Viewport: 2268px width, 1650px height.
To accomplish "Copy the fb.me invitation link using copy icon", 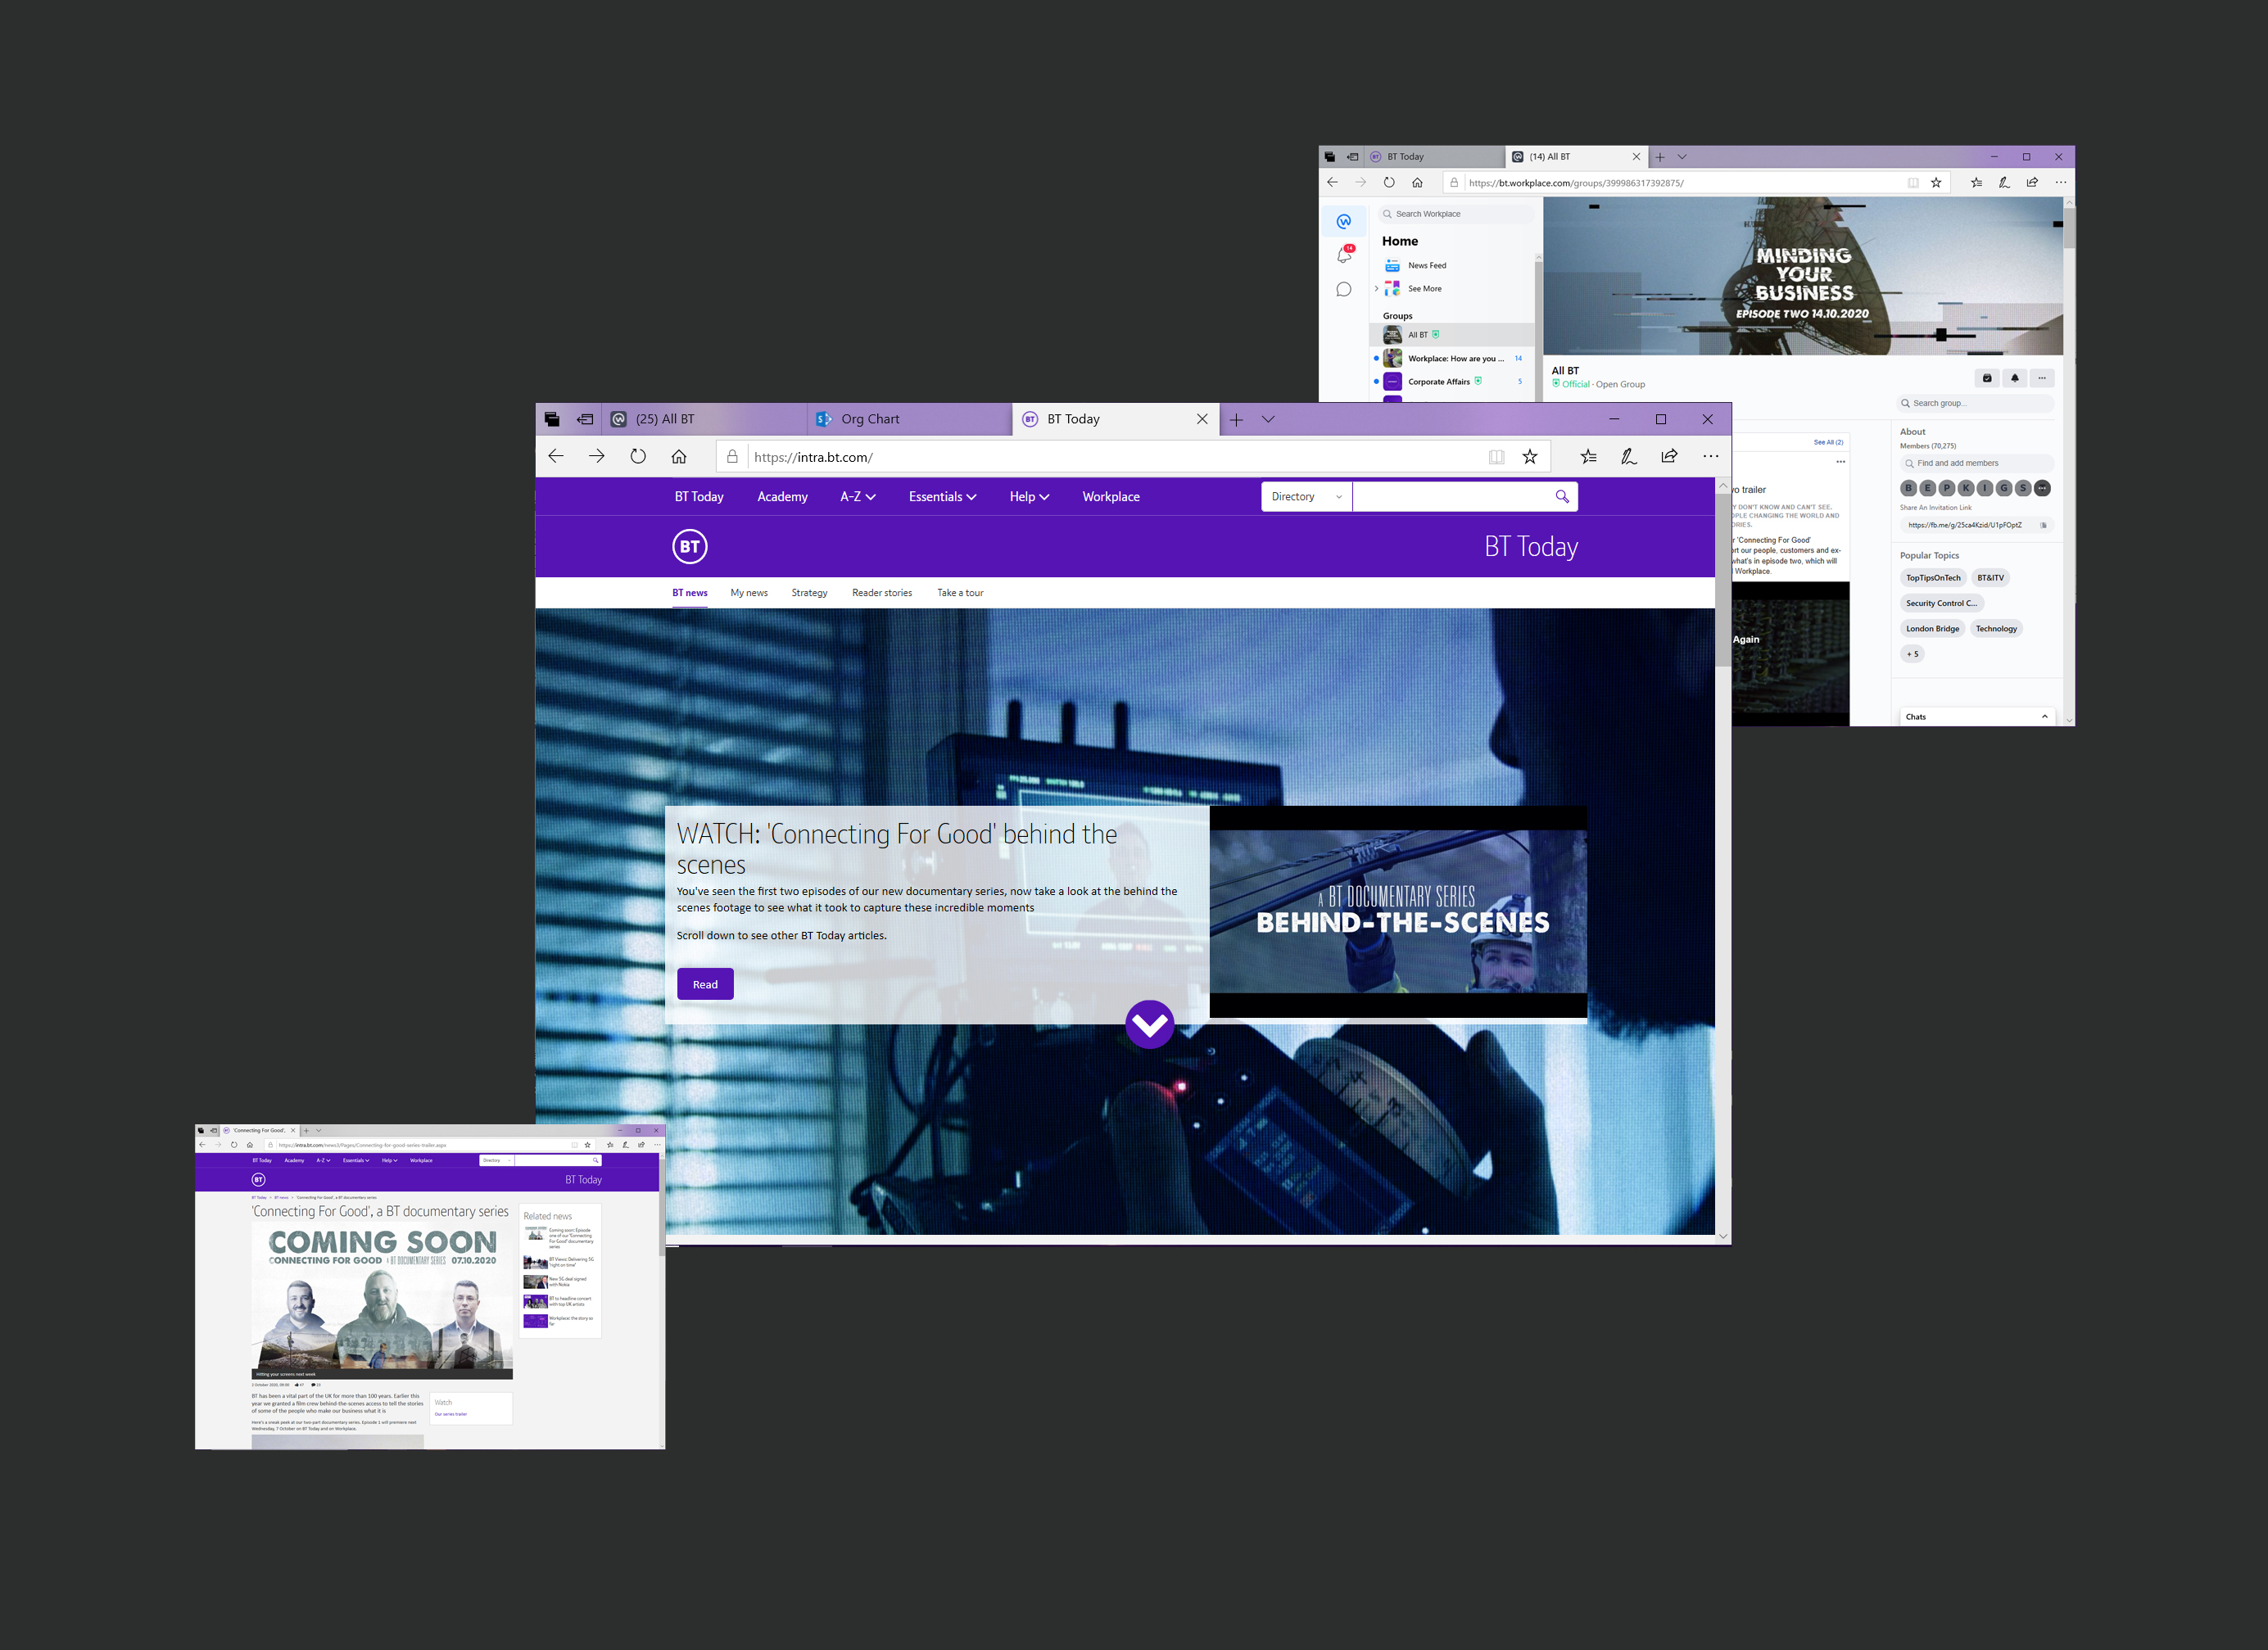I will [2043, 525].
